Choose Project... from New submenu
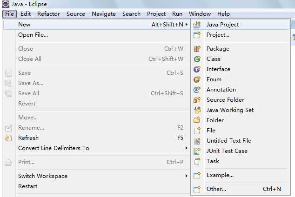Viewport: 295px width, 197px height. (241, 35)
